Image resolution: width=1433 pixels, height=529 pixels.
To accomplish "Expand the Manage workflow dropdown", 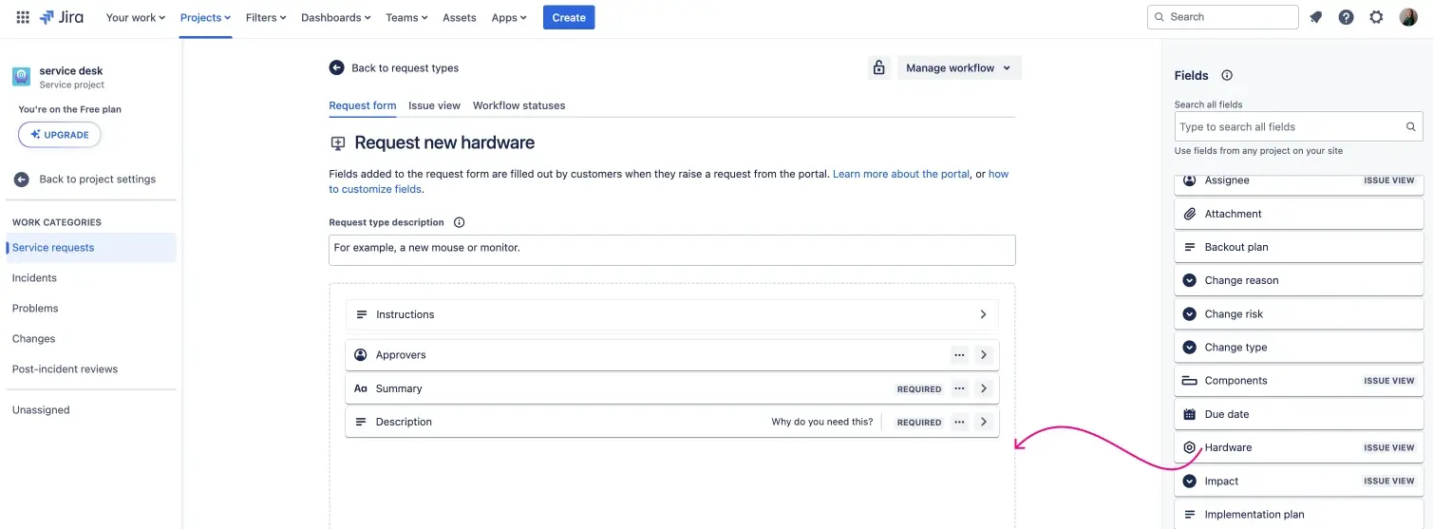I will 958,67.
